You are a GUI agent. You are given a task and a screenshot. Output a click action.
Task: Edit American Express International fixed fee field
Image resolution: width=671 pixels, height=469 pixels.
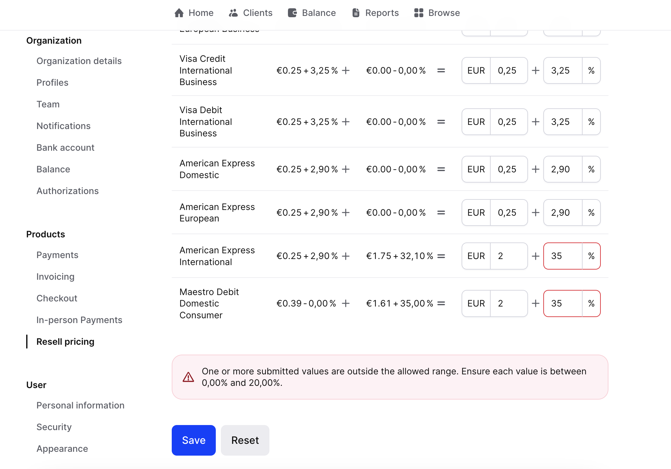[509, 256]
